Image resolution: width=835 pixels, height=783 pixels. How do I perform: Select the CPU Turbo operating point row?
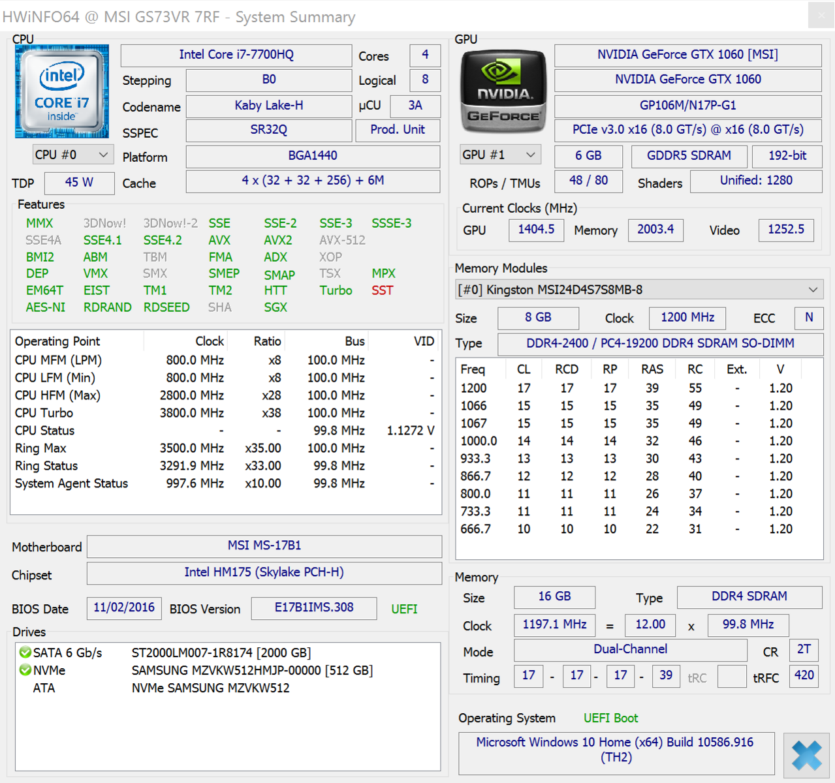[225, 413]
